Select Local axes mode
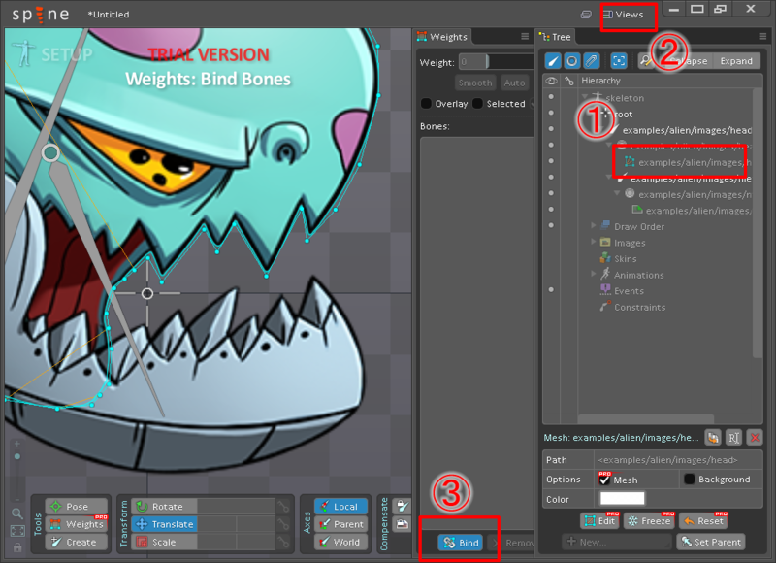776x563 pixels. point(340,506)
